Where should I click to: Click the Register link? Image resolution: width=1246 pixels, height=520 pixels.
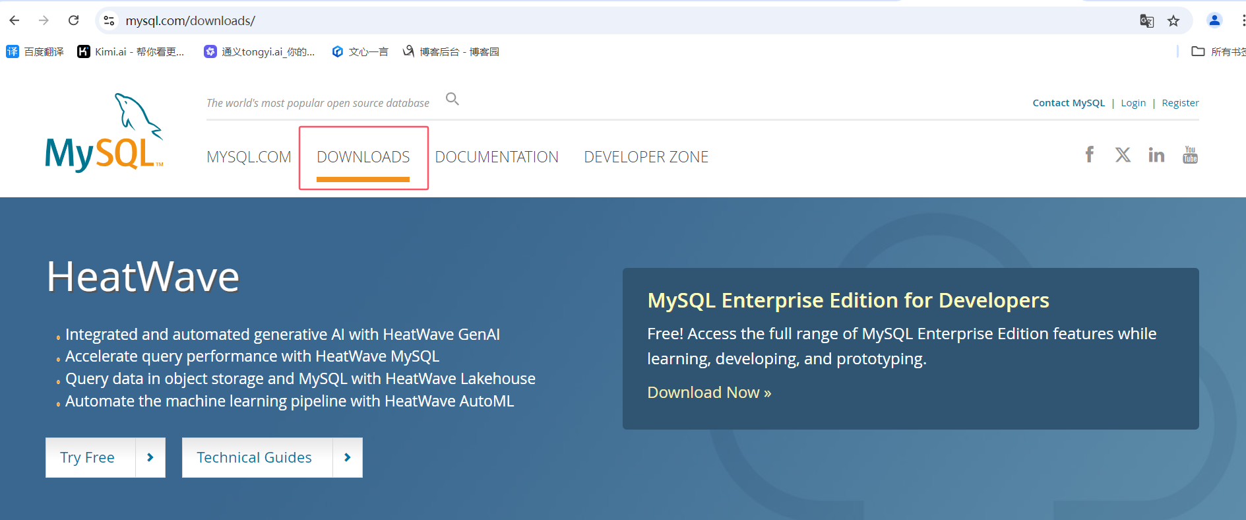pos(1180,103)
